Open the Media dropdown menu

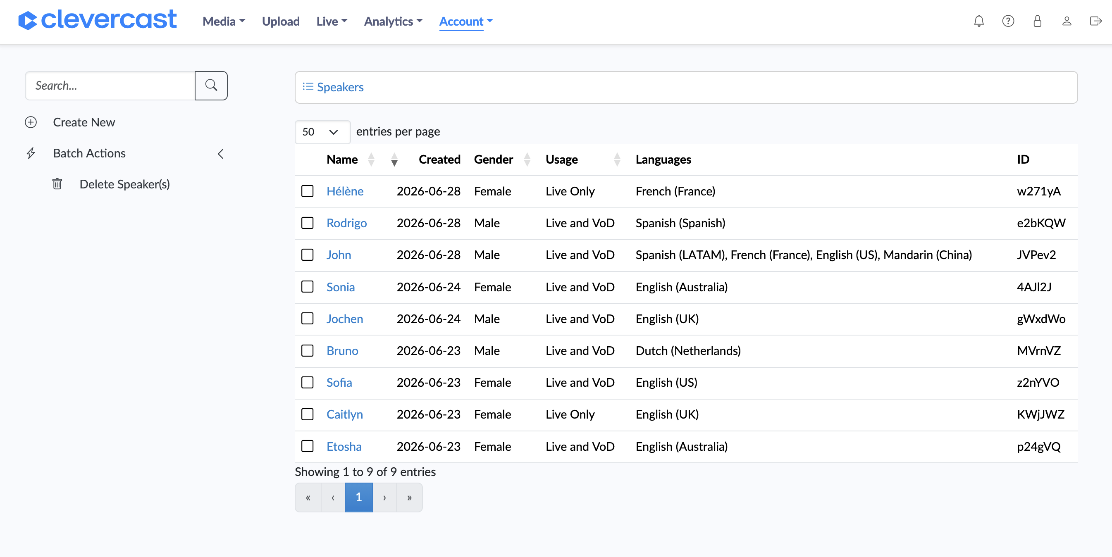coord(224,21)
